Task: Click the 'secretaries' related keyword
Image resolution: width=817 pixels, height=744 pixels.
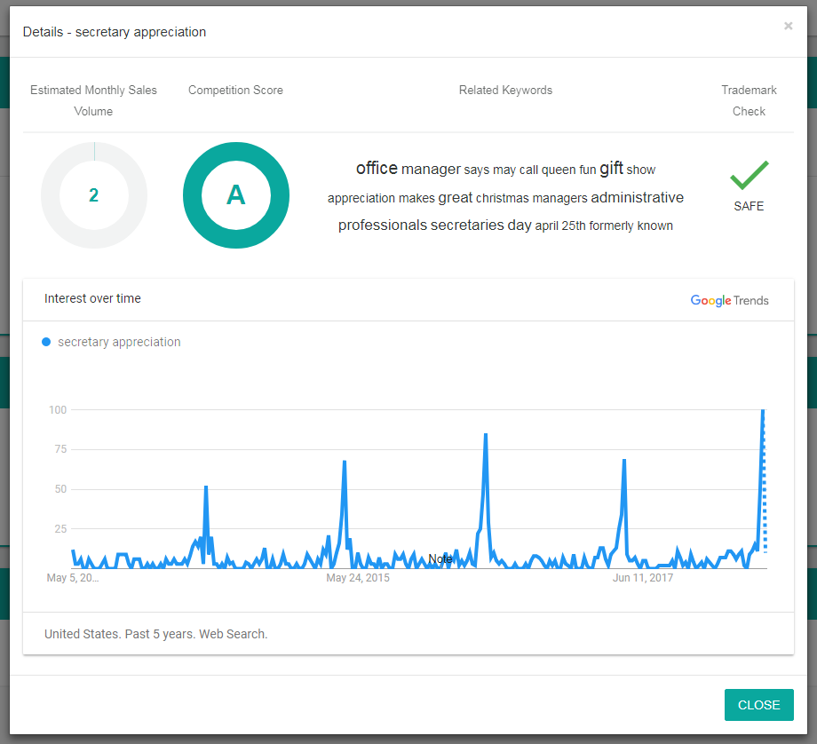Action: pyautogui.click(x=467, y=226)
